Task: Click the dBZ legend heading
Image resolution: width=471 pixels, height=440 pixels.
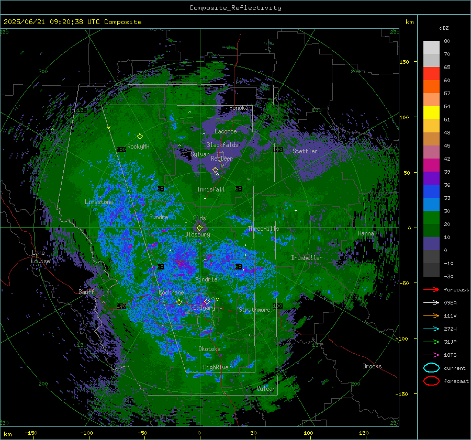Action: click(444, 28)
